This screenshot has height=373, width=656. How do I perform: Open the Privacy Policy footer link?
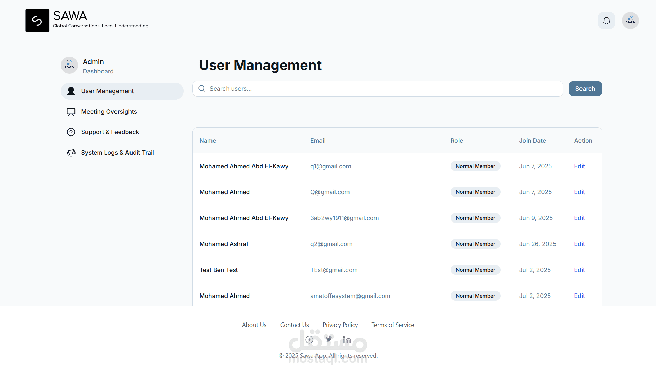pos(340,325)
